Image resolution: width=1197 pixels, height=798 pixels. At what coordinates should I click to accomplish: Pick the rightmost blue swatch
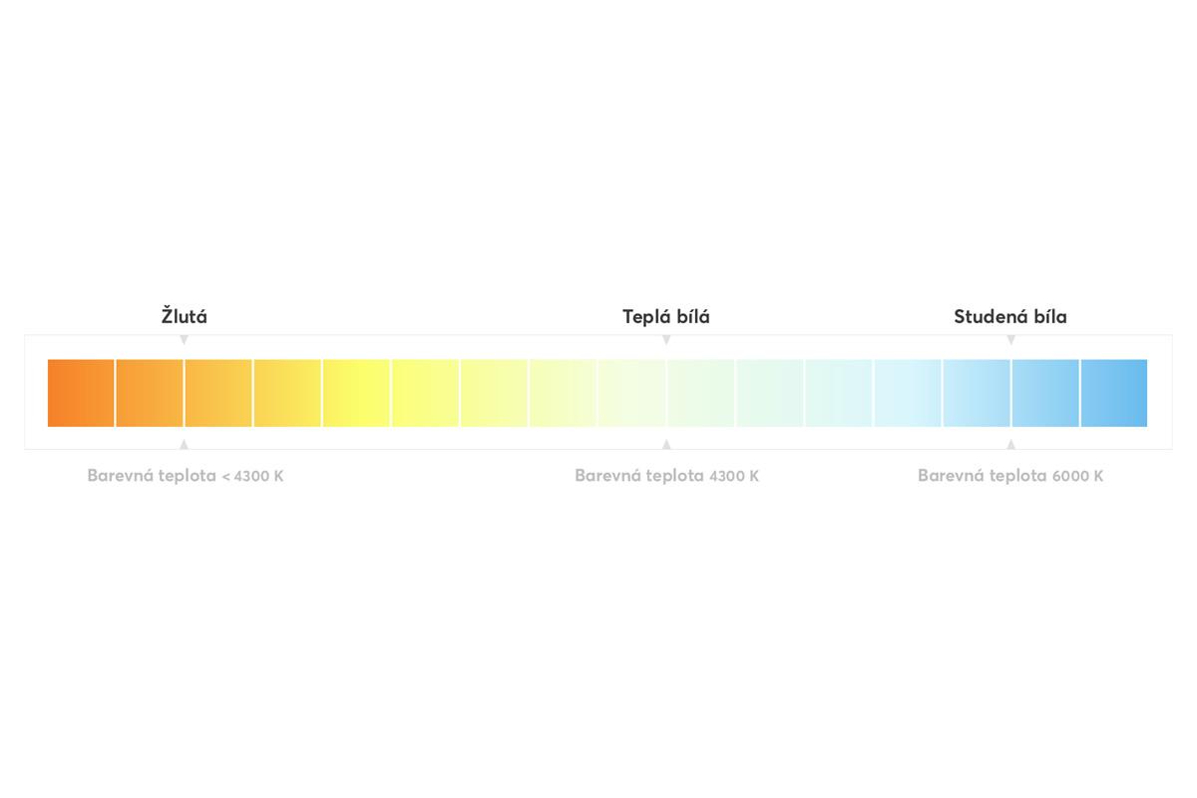coord(1114,393)
